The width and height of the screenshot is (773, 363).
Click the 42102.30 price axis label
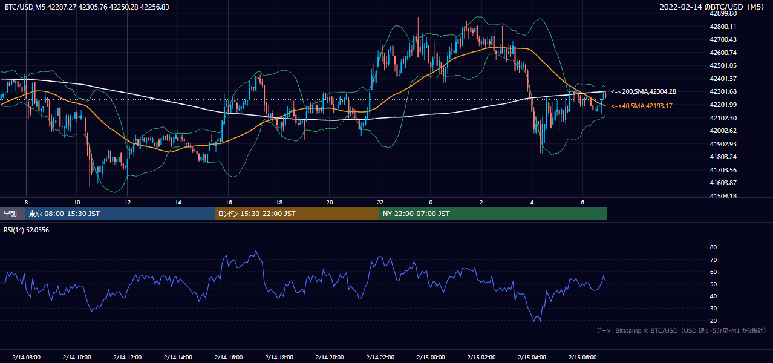coord(723,118)
